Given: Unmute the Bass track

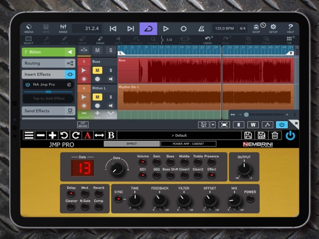Looking at the screenshot, I should pos(98,70).
